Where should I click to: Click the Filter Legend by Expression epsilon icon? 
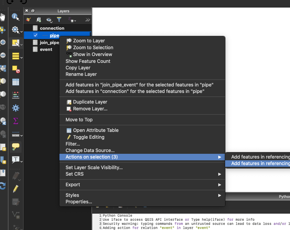71,19
